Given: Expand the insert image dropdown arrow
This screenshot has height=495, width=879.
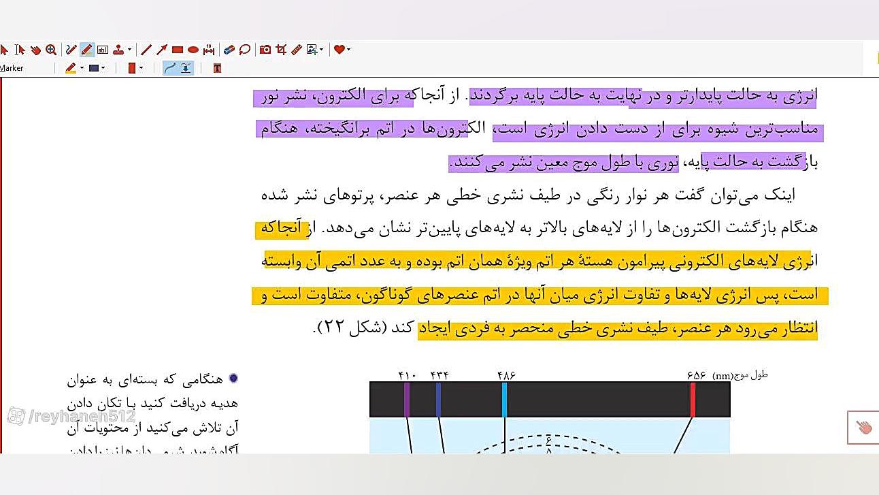Looking at the screenshot, I should [322, 50].
